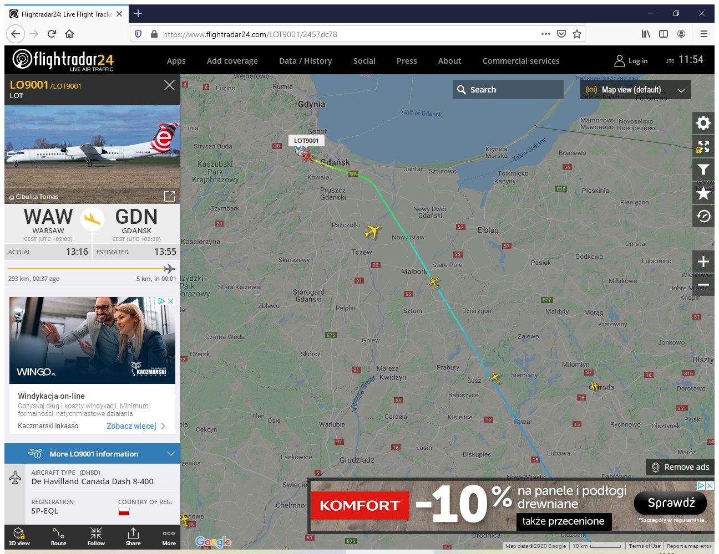Viewport: 719px width, 554px height.
Task: Click the SP-EQL registration value
Action: point(45,511)
